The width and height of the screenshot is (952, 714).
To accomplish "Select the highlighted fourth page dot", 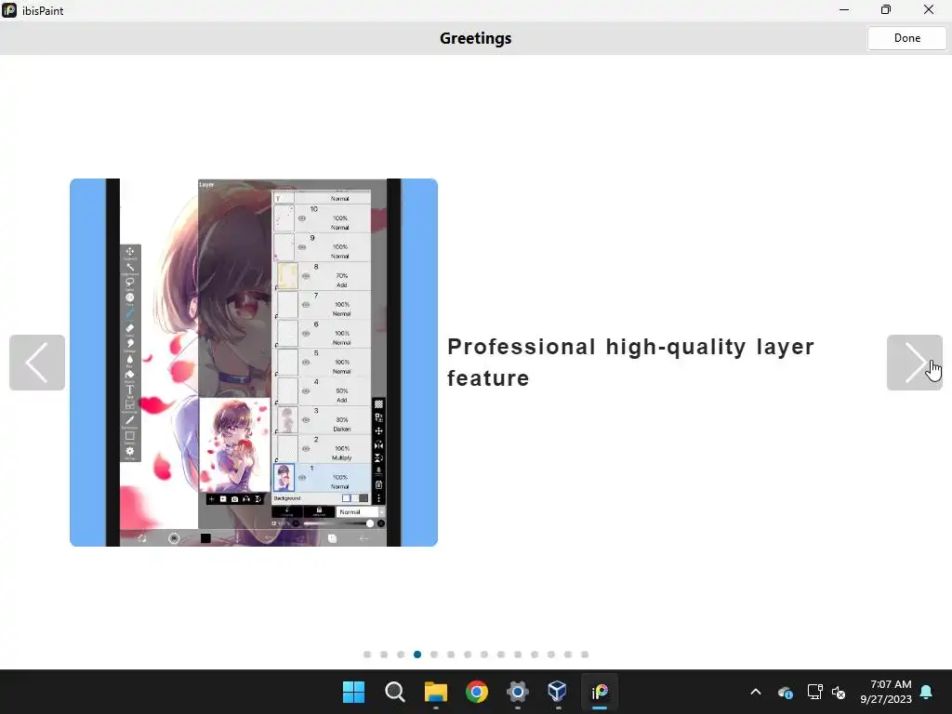I will pyautogui.click(x=417, y=654).
